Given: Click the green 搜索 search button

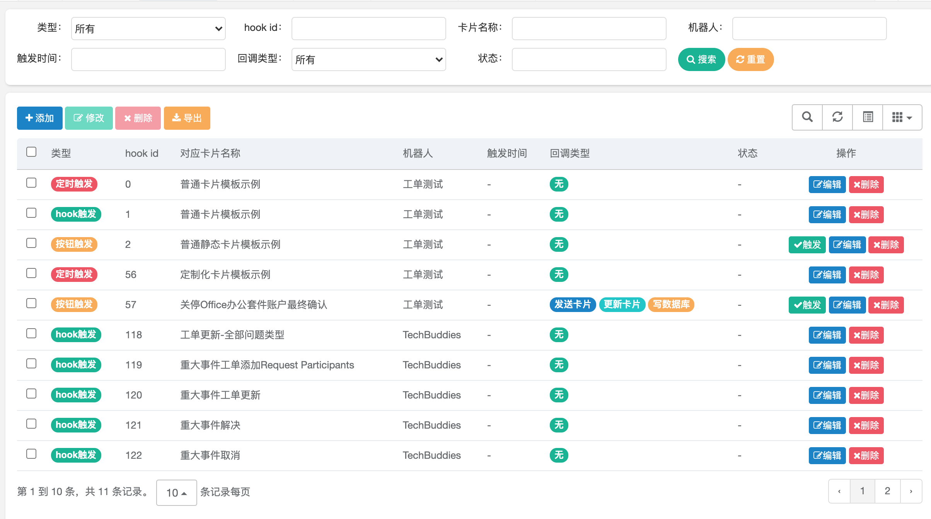Looking at the screenshot, I should (x=701, y=59).
